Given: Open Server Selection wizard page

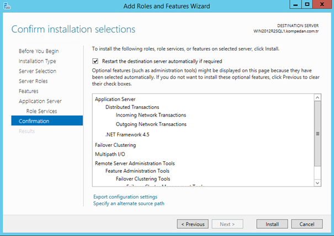Looking at the screenshot, I should point(37,71).
